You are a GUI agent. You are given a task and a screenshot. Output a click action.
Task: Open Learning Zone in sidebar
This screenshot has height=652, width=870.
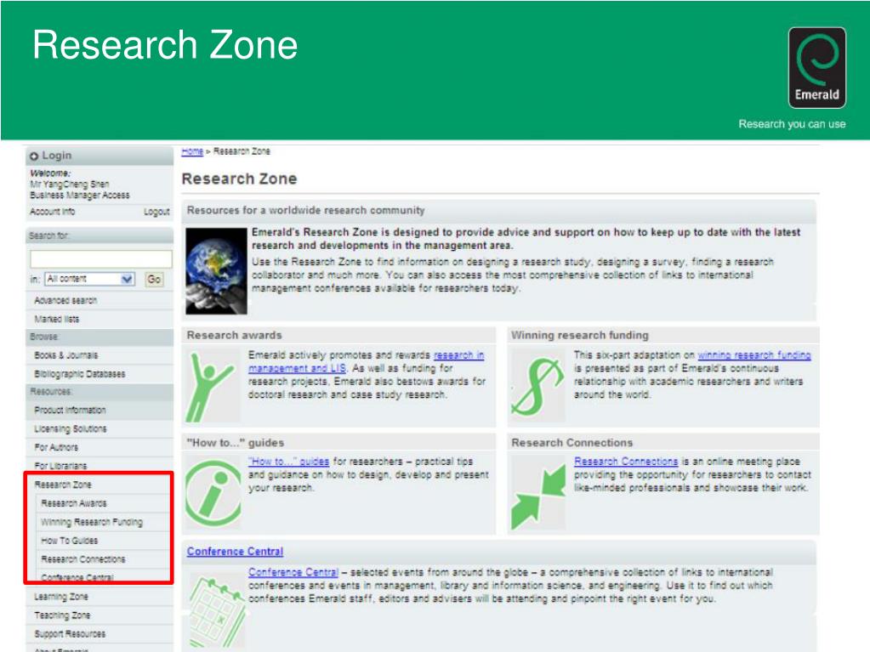(61, 597)
